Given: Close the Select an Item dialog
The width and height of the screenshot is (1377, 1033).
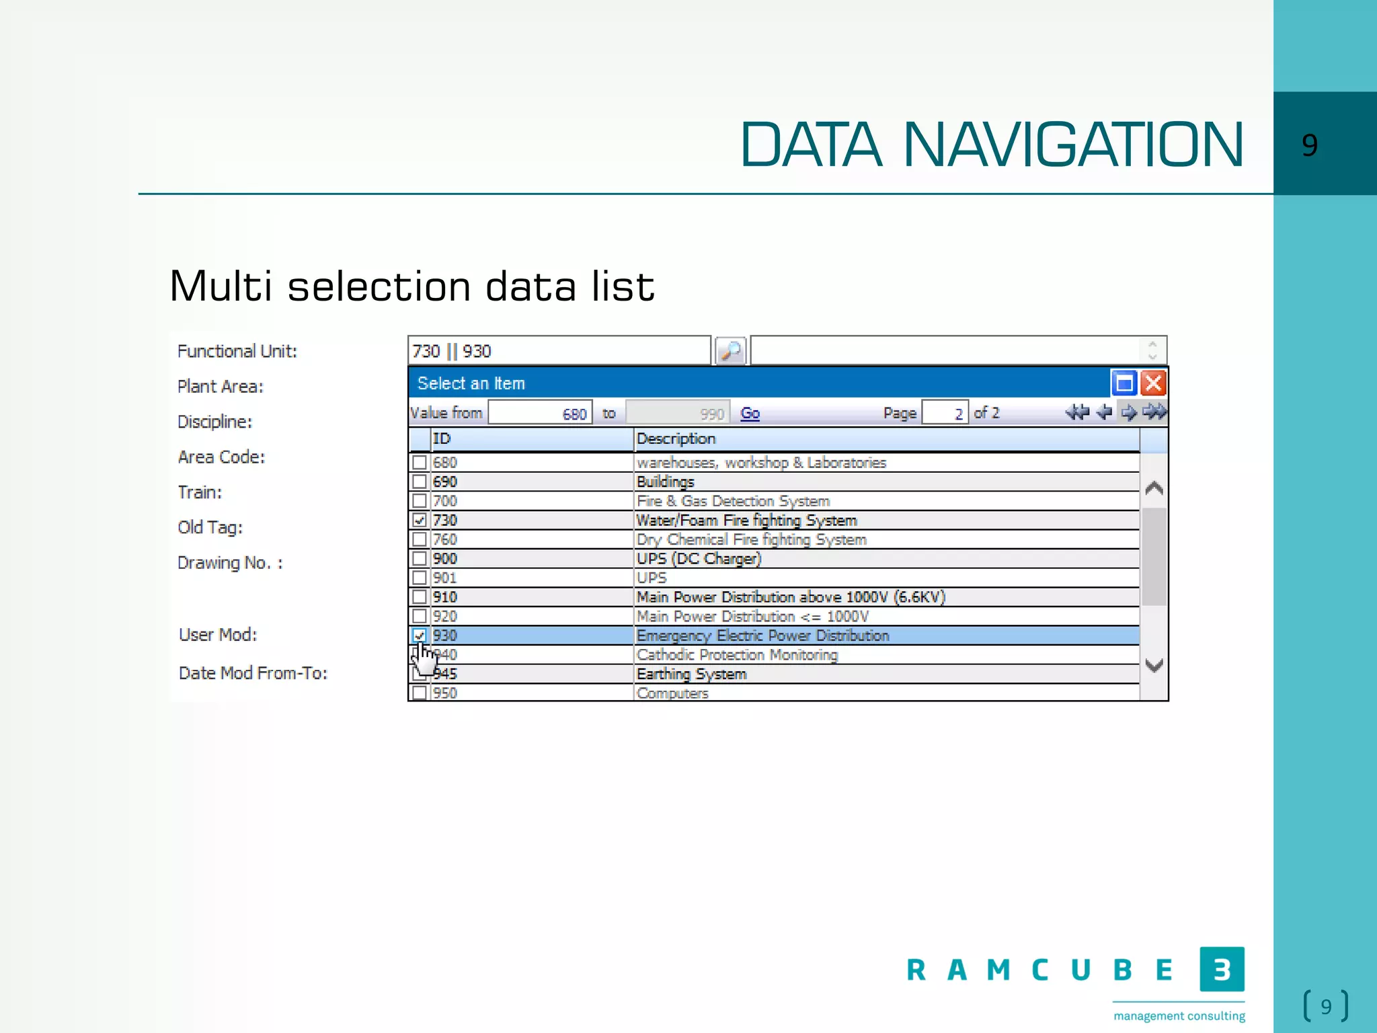Looking at the screenshot, I should point(1153,383).
